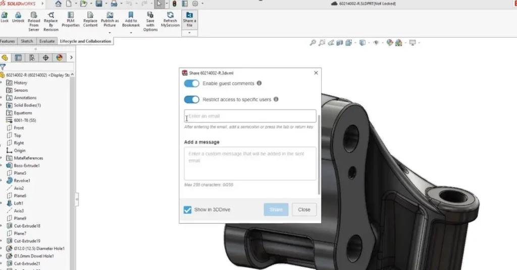Click the Unlock icon in the ribbon

(18, 15)
